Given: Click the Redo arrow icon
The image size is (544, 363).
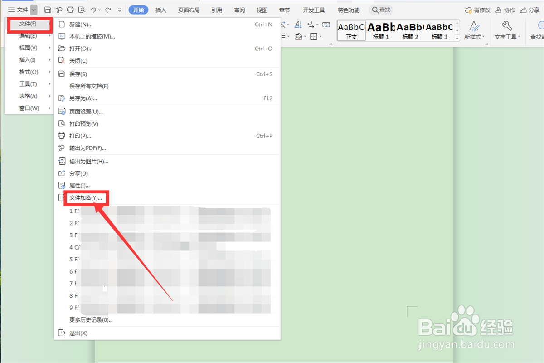Looking at the screenshot, I should pos(108,10).
